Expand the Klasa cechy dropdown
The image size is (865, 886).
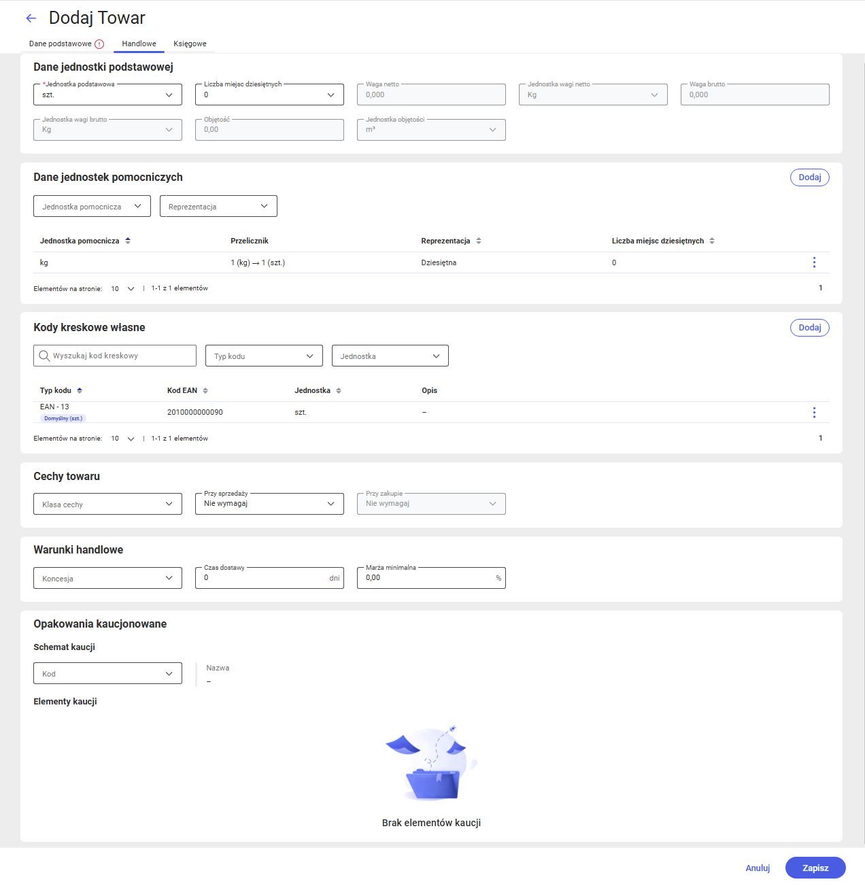107,504
